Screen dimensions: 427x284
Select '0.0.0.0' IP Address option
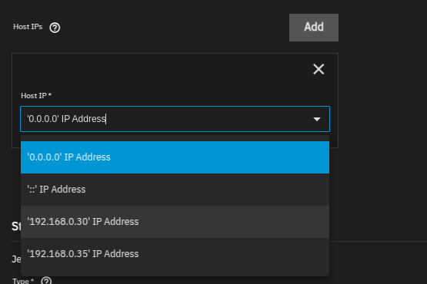(x=175, y=157)
